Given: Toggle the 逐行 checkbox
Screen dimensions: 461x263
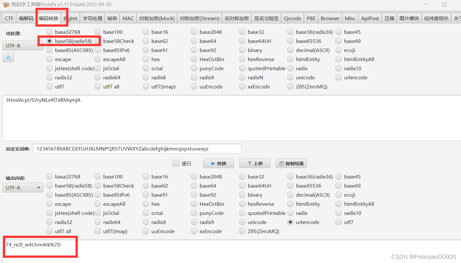Looking at the screenshot, I should [x=176, y=164].
